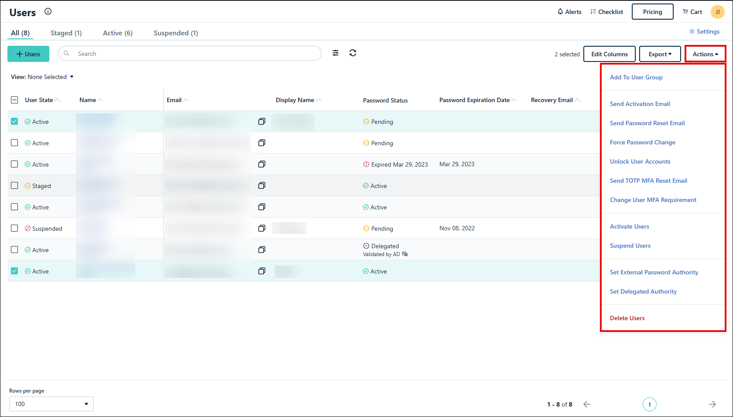Refresh the user list with refresh icon
This screenshot has width=733, height=417.
coord(353,53)
